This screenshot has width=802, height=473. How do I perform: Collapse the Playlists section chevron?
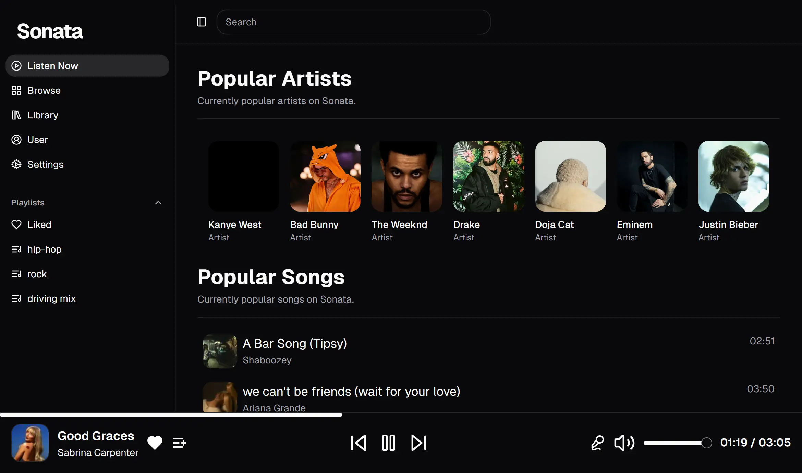[158, 203]
